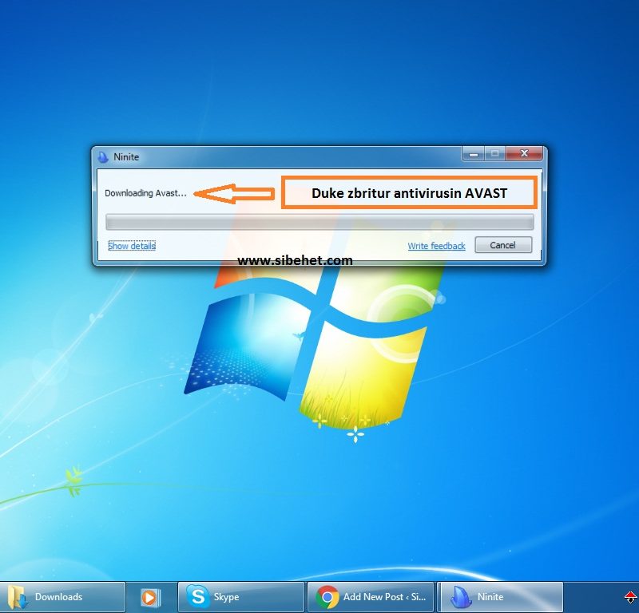Open the media player taskbar icon
Image resolution: width=639 pixels, height=613 pixels.
(x=149, y=598)
